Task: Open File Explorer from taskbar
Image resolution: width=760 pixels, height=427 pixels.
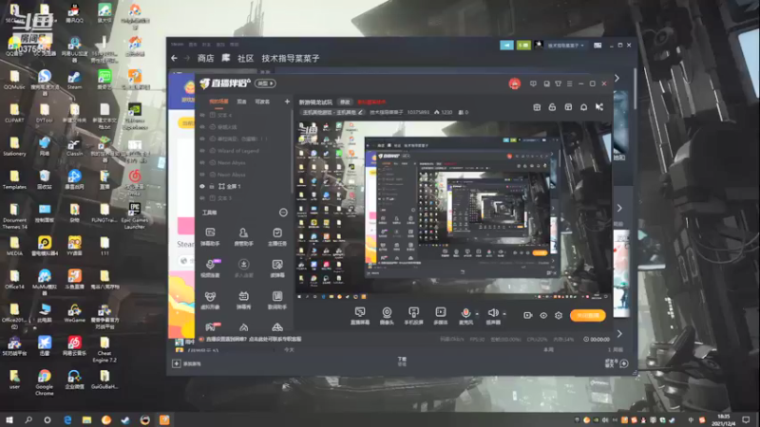Action: tap(86, 419)
